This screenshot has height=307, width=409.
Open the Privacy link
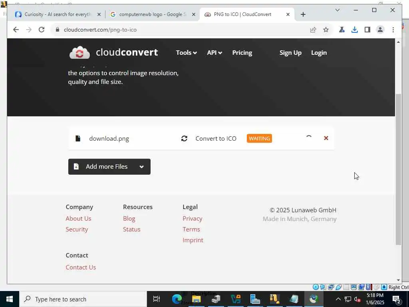[x=193, y=219]
